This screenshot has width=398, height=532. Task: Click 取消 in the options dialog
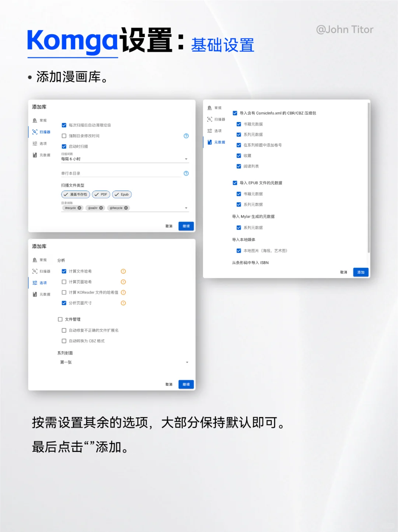click(x=169, y=385)
